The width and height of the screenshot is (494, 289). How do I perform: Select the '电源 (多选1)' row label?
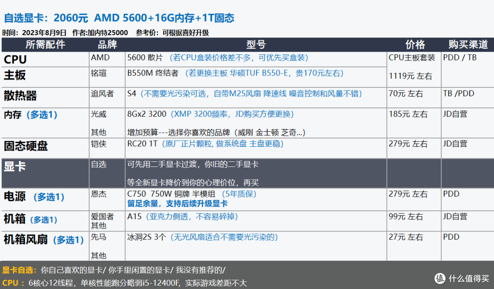[34, 197]
